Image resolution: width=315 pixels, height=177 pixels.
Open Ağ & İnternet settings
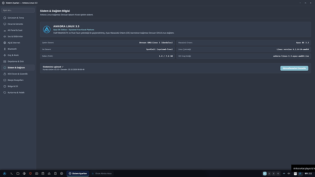(x=18, y=43)
